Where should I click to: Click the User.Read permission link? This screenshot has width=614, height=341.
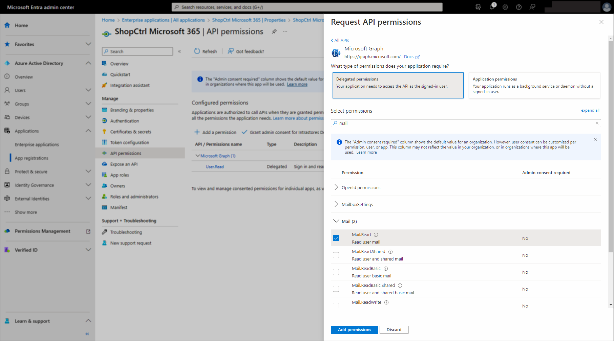click(x=215, y=167)
